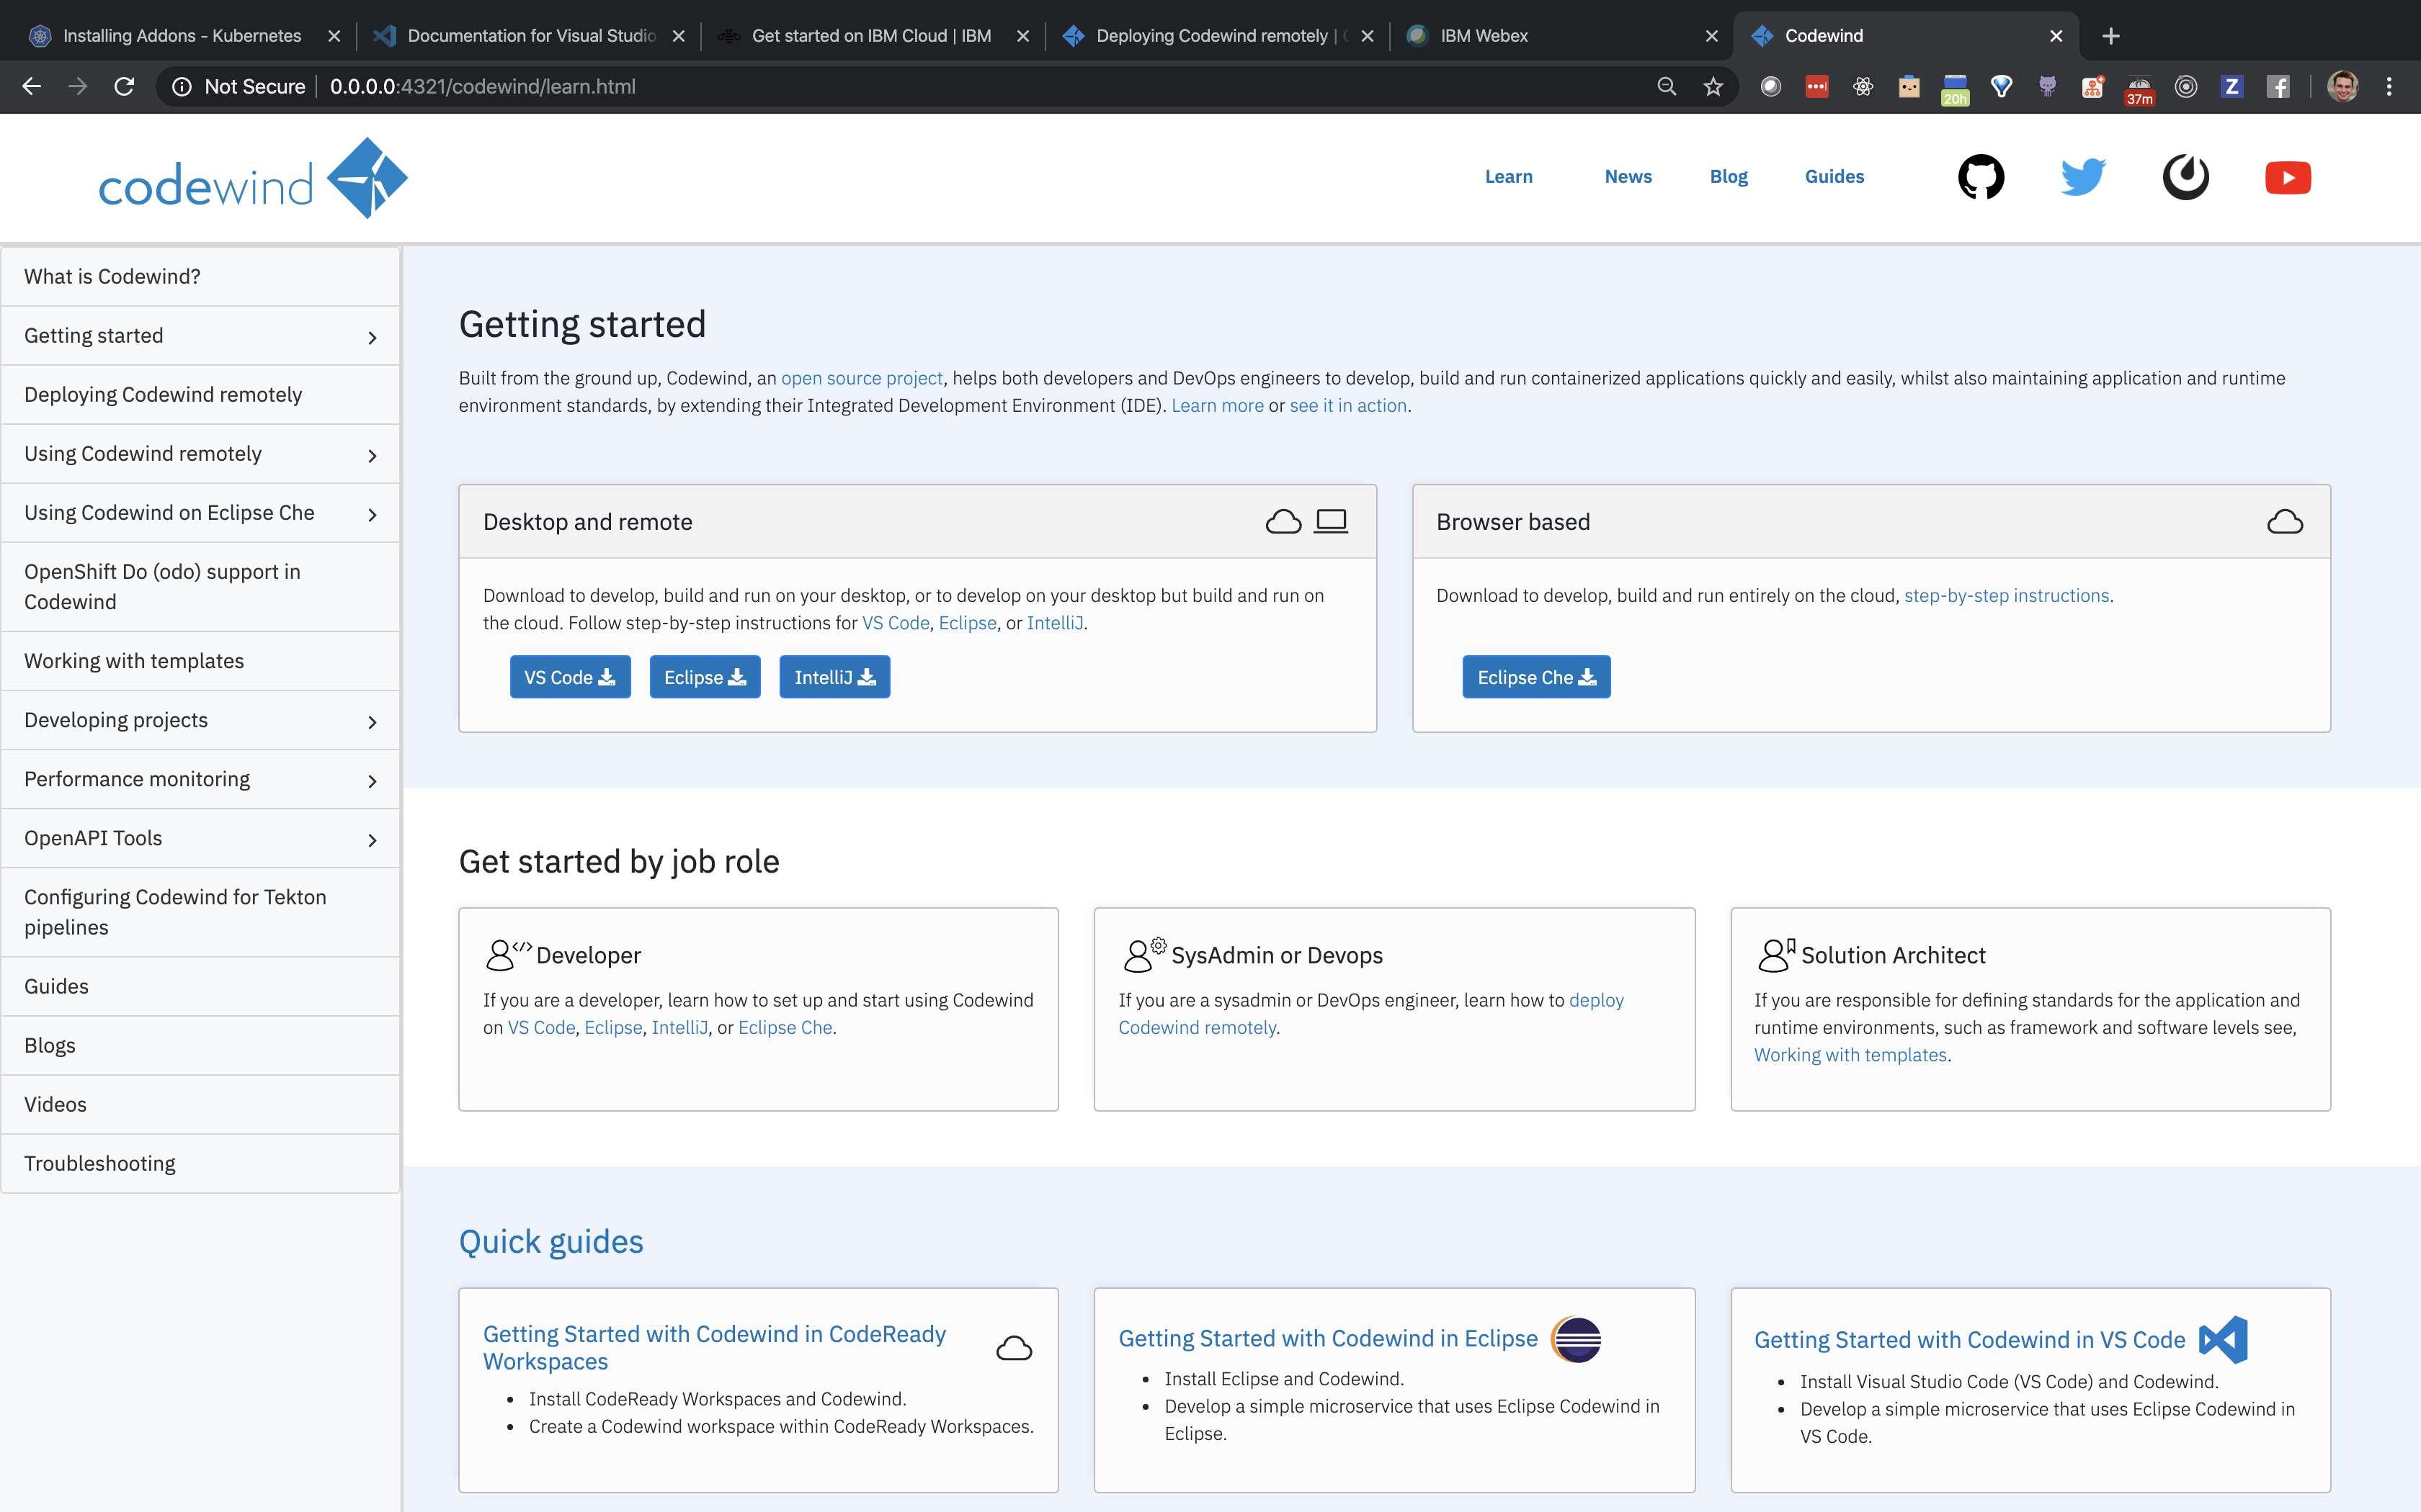2421x1512 pixels.
Task: Click the desktop icon on Desktop and remote card
Action: tap(1332, 520)
